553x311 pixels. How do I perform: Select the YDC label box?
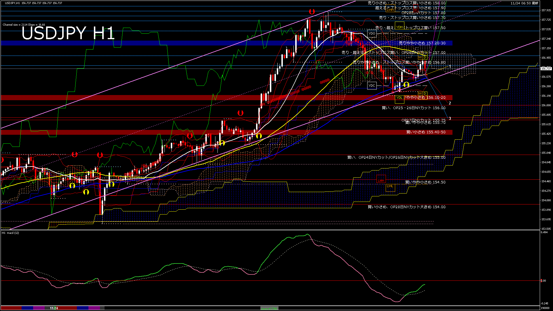point(372,86)
